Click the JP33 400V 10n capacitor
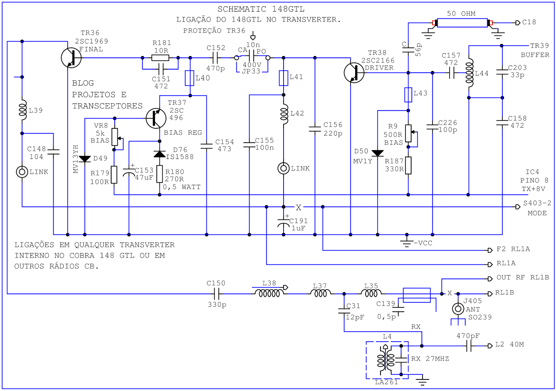Screen dimensions: 556x391 click(x=252, y=56)
